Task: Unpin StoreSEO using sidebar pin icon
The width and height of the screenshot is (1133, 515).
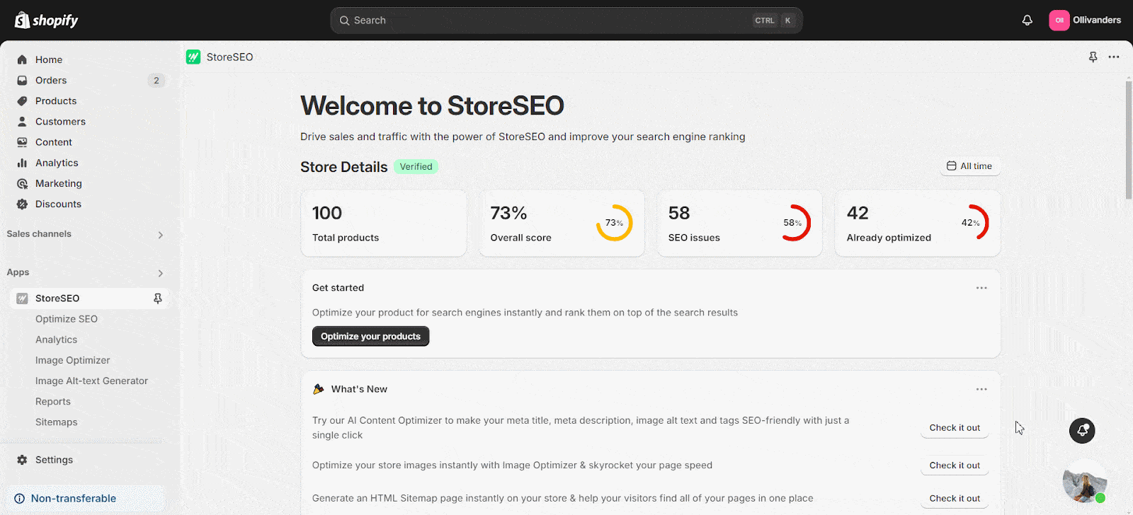Action: click(x=158, y=299)
